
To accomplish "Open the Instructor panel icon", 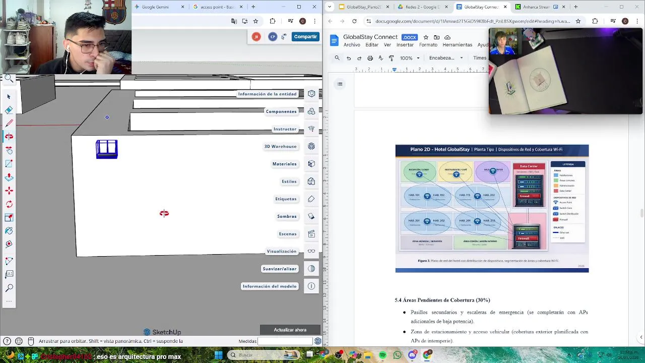I will (311, 129).
